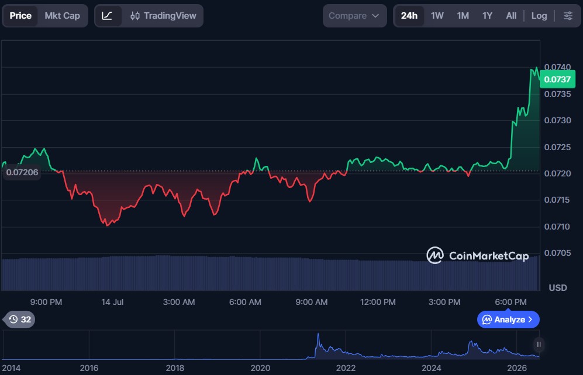Show the All time range

511,16
